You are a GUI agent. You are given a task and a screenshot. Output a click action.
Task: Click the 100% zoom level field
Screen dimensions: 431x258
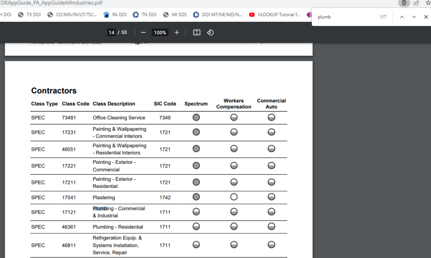click(x=160, y=32)
